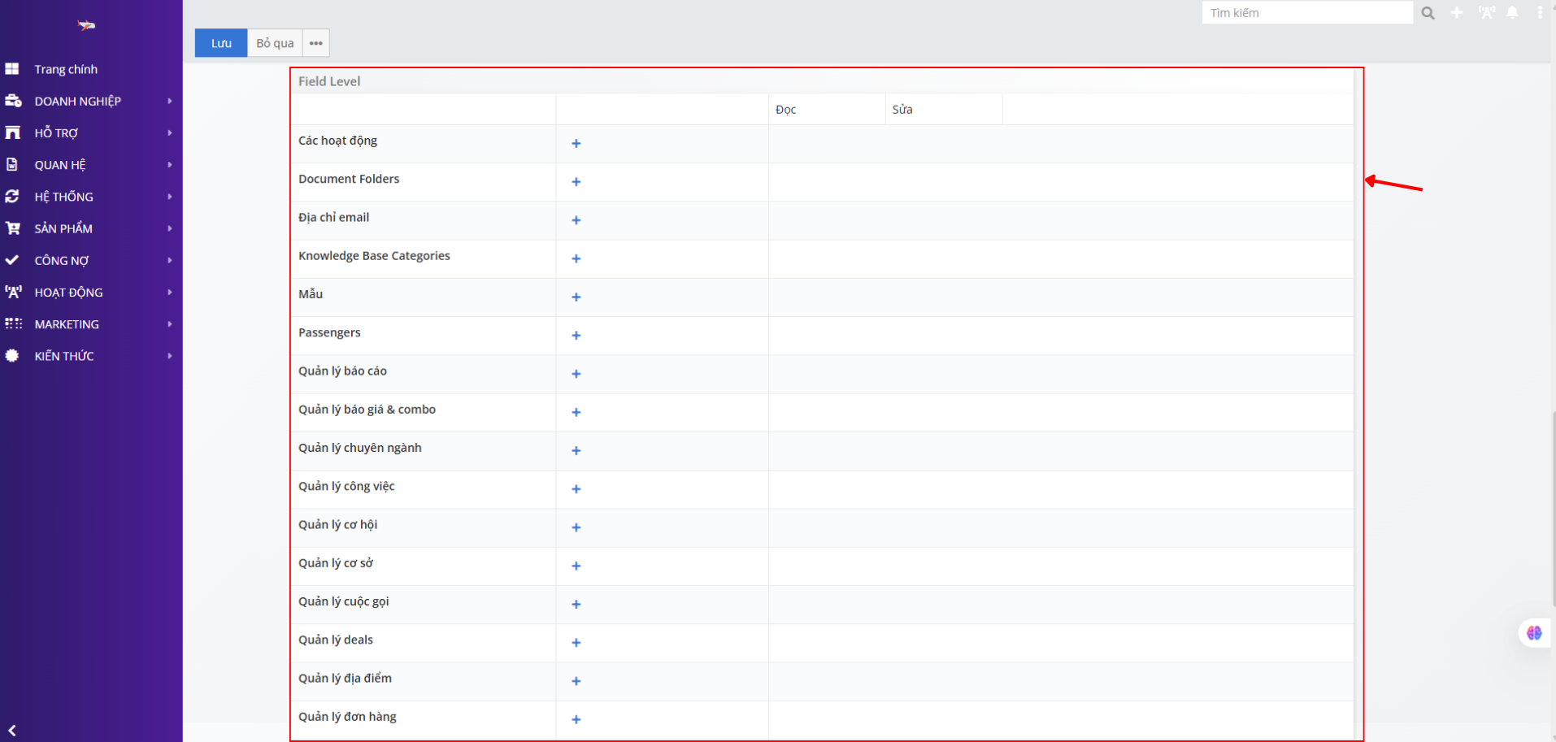Click the Lưu save button
The width and height of the screenshot is (1556, 742).
point(221,43)
